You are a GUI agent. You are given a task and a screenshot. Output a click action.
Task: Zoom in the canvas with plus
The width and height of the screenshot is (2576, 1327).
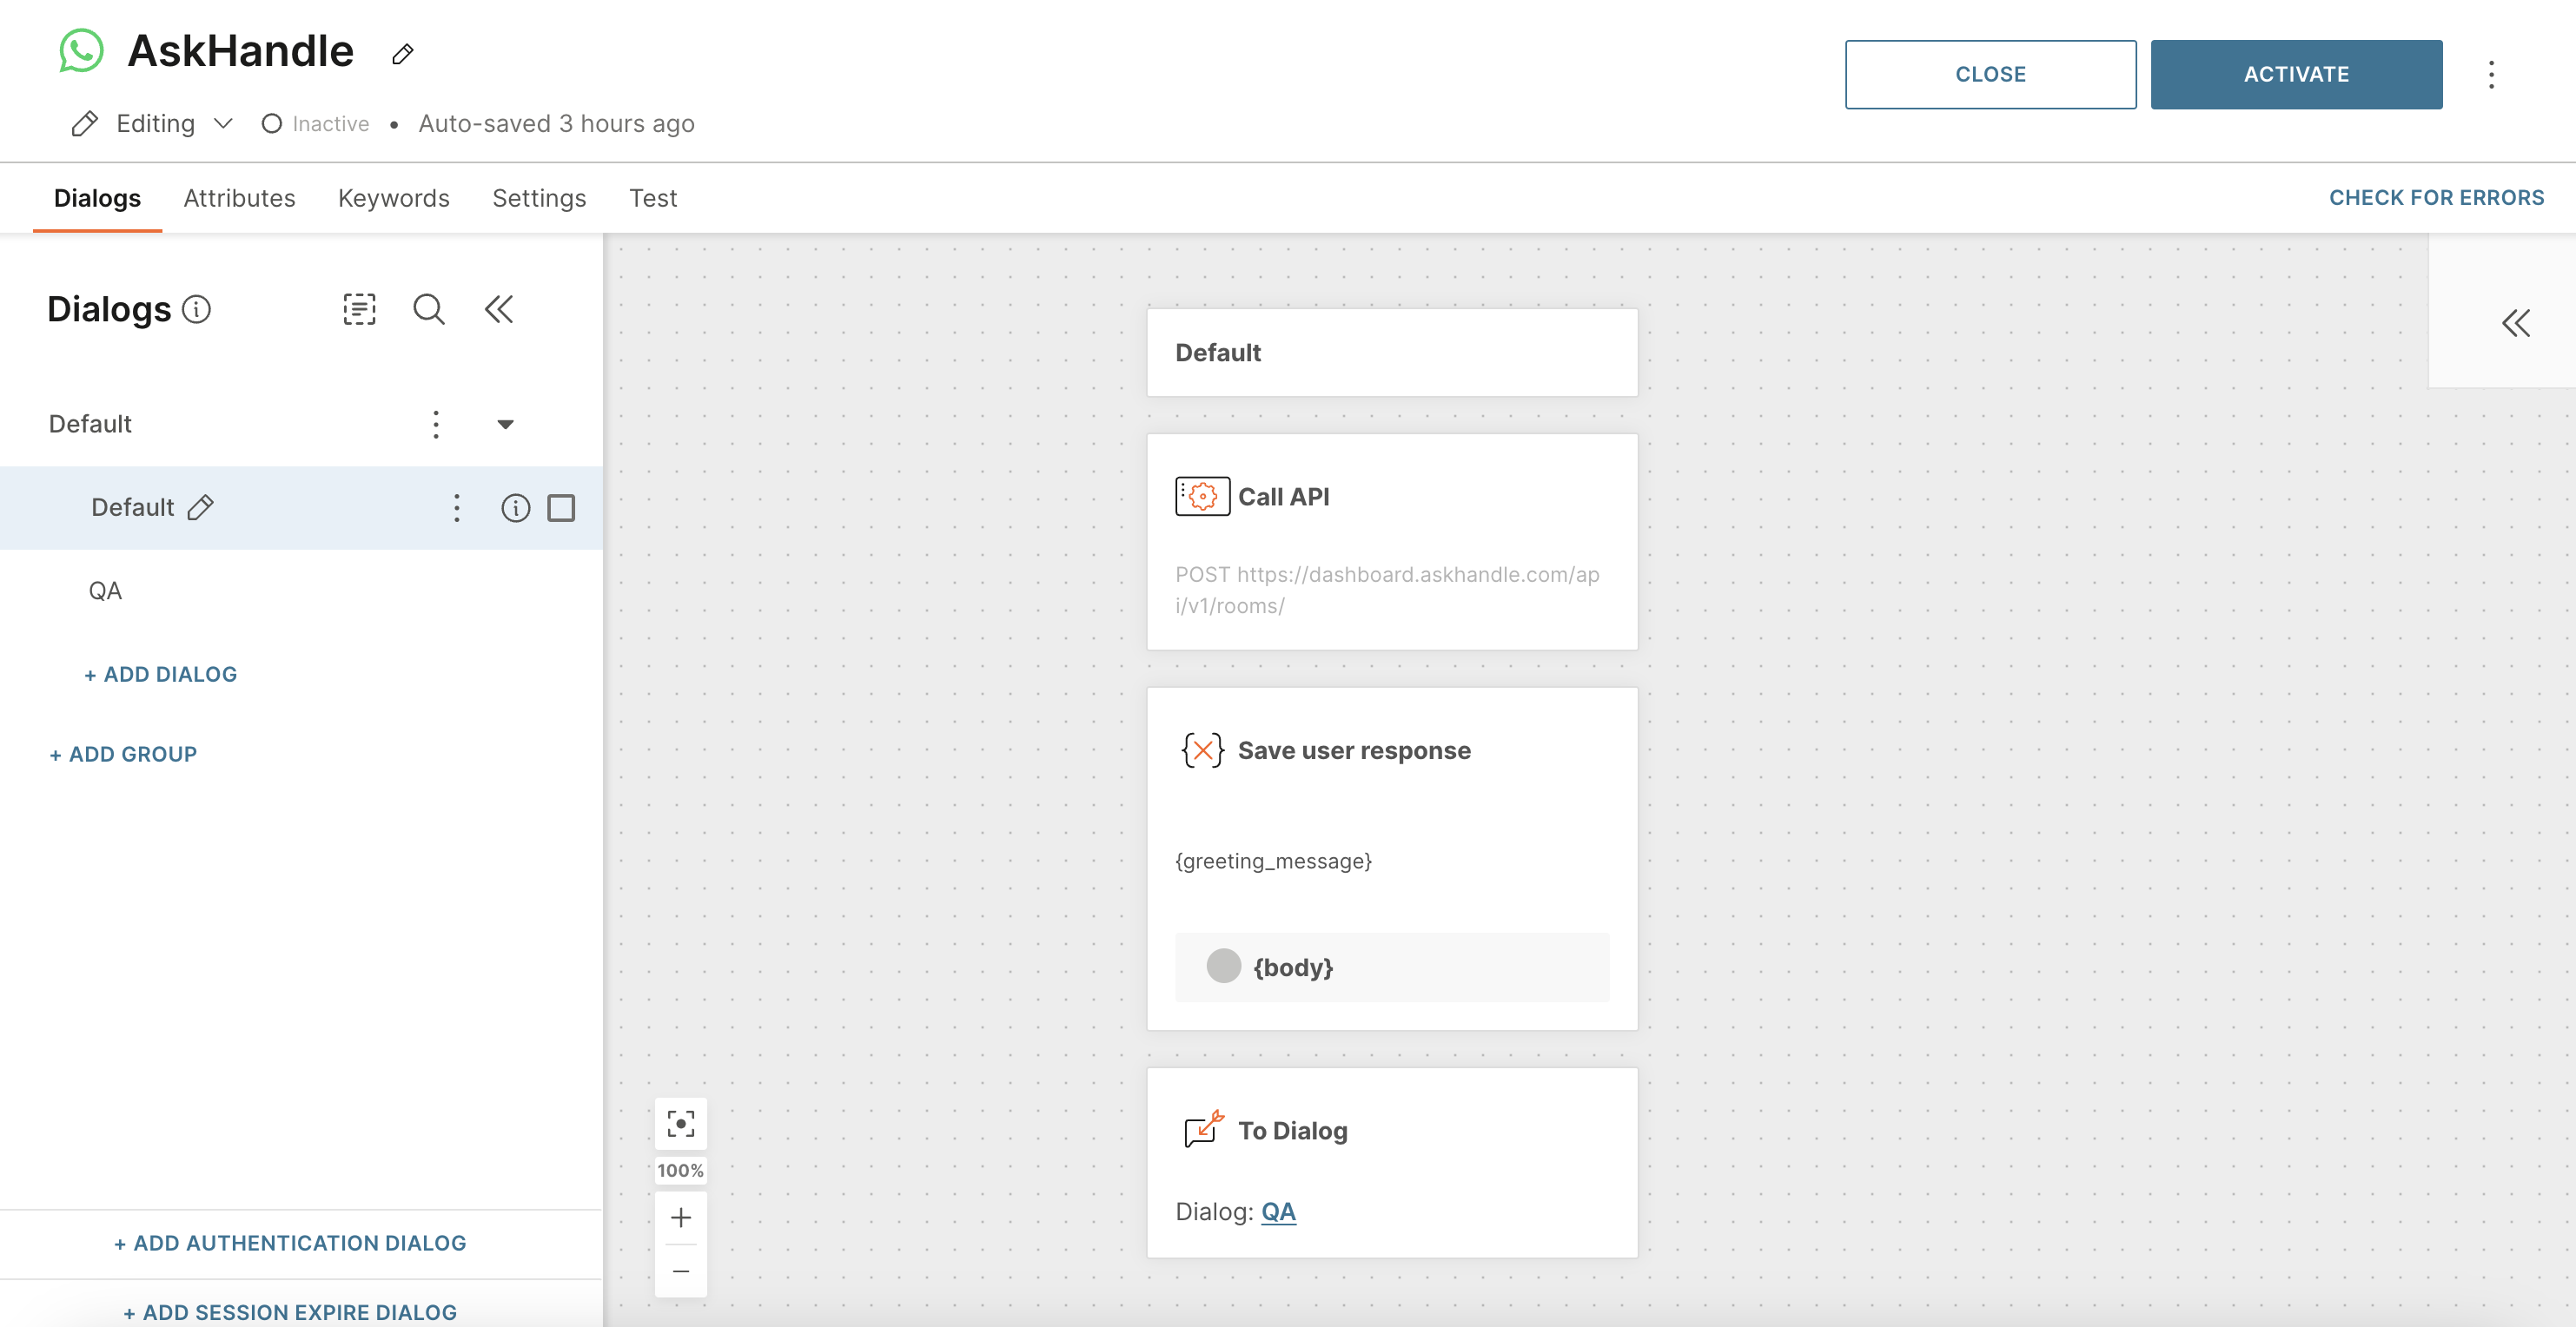(x=681, y=1217)
